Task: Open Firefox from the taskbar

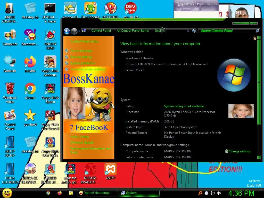Action: point(60,193)
